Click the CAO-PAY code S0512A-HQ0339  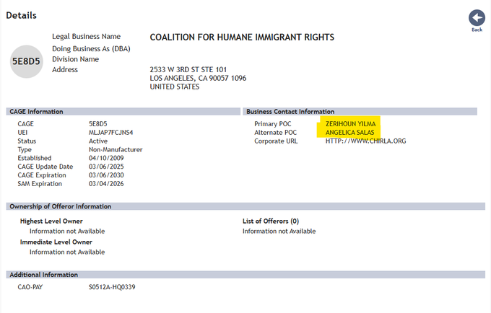point(112,287)
